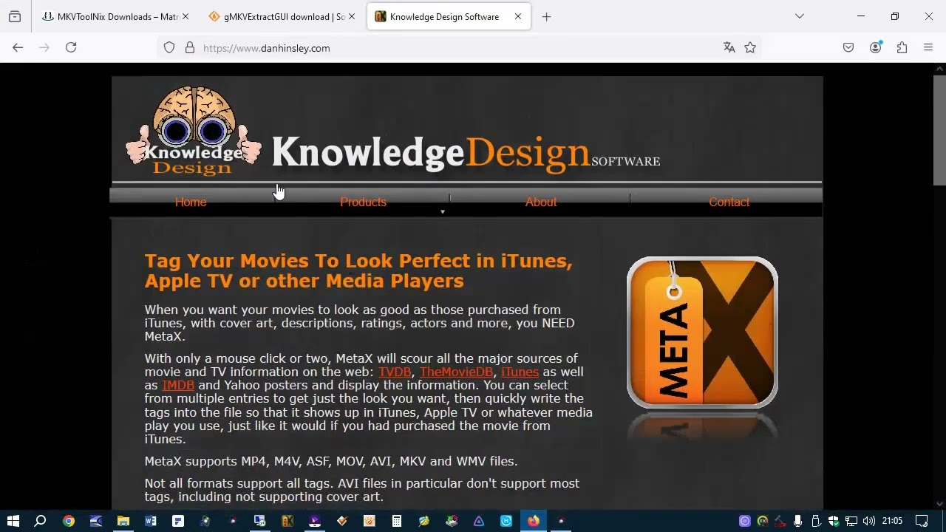946x532 pixels.
Task: Click the safely remove USB tray icon
Action: 816,521
